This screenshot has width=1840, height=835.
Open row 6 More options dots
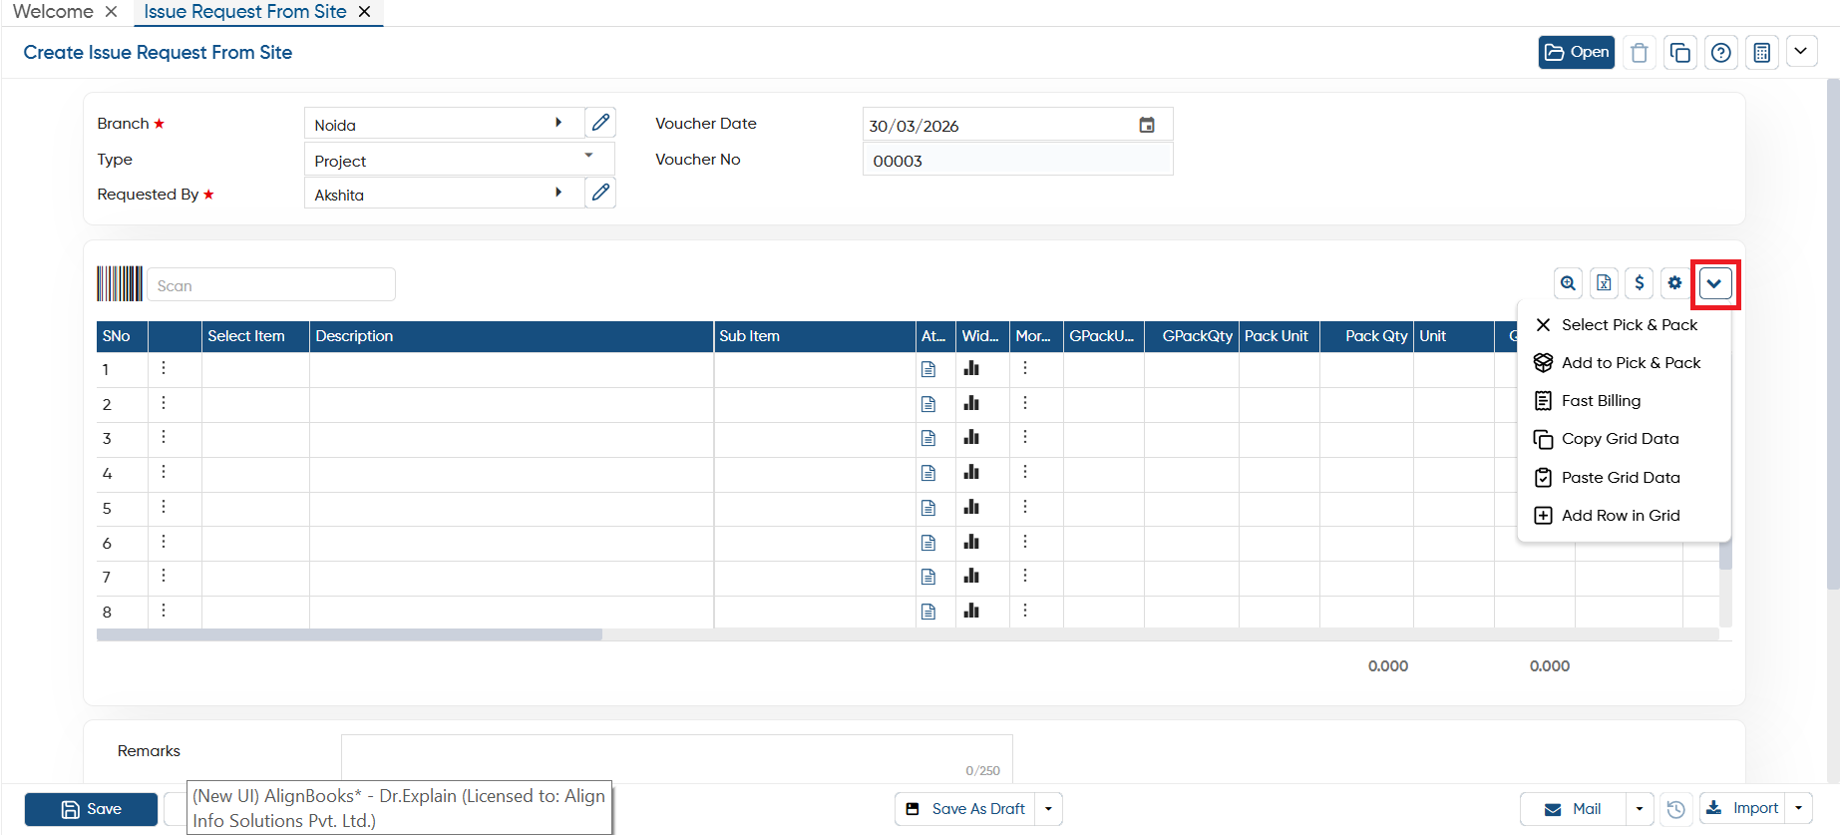click(1025, 542)
